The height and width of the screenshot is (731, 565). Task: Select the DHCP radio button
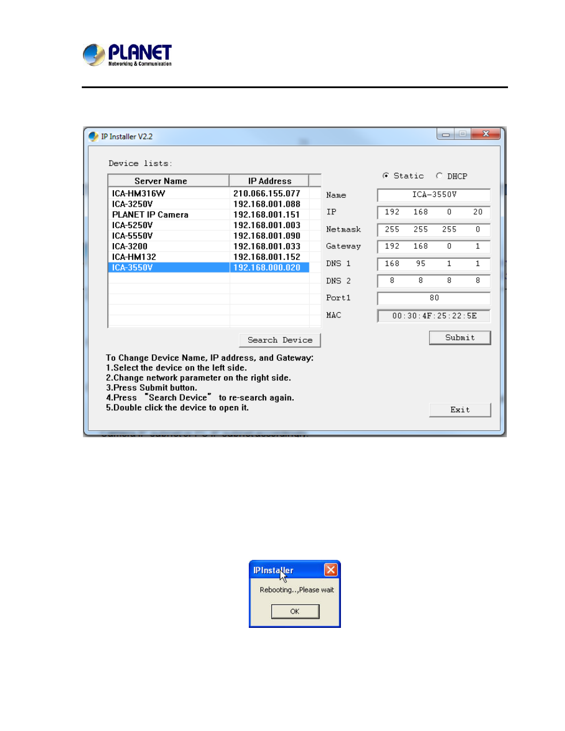pos(439,176)
